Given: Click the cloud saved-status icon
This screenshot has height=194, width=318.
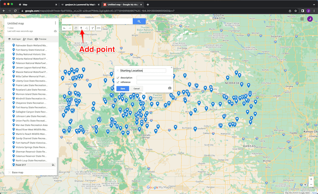Looking at the screenshot, I should 55,31.
